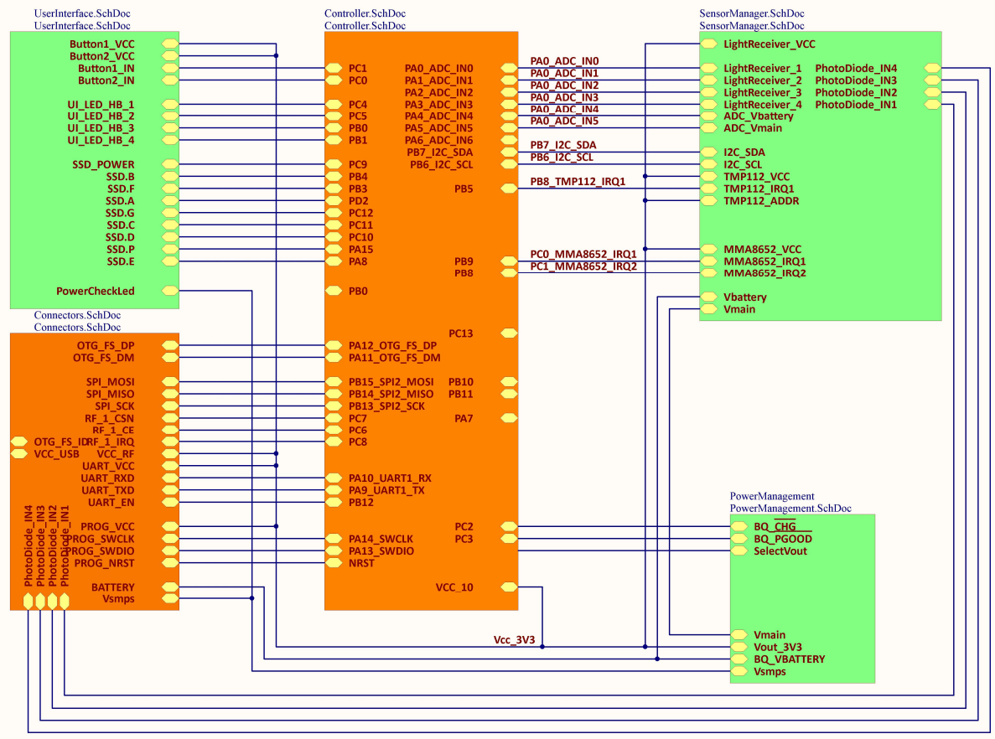Image resolution: width=995 pixels, height=739 pixels.
Task: Select the PB8_TMP112_IRQ1 net label
Action: (578, 182)
